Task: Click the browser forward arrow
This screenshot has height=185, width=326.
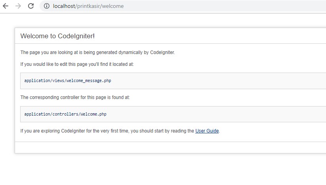Action: click(18, 6)
